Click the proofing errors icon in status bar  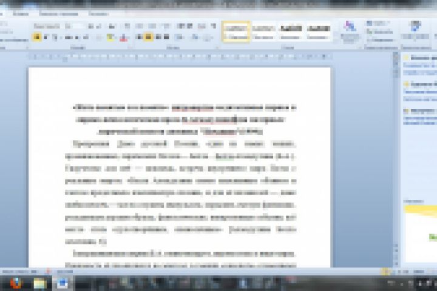pyautogui.click(x=48, y=271)
